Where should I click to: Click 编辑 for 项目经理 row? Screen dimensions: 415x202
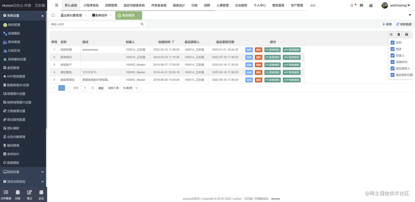point(249,50)
